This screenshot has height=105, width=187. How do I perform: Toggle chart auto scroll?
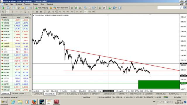click(100, 8)
